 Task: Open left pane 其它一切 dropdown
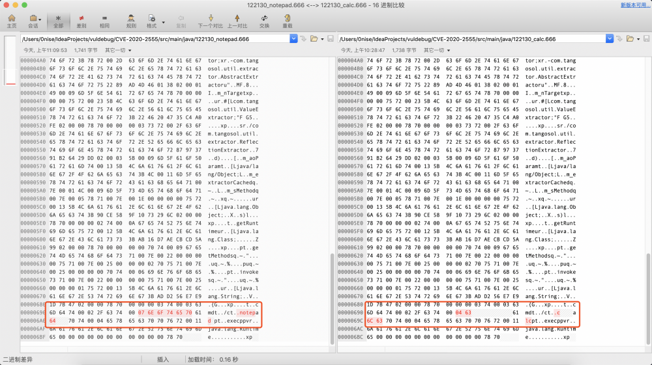118,50
